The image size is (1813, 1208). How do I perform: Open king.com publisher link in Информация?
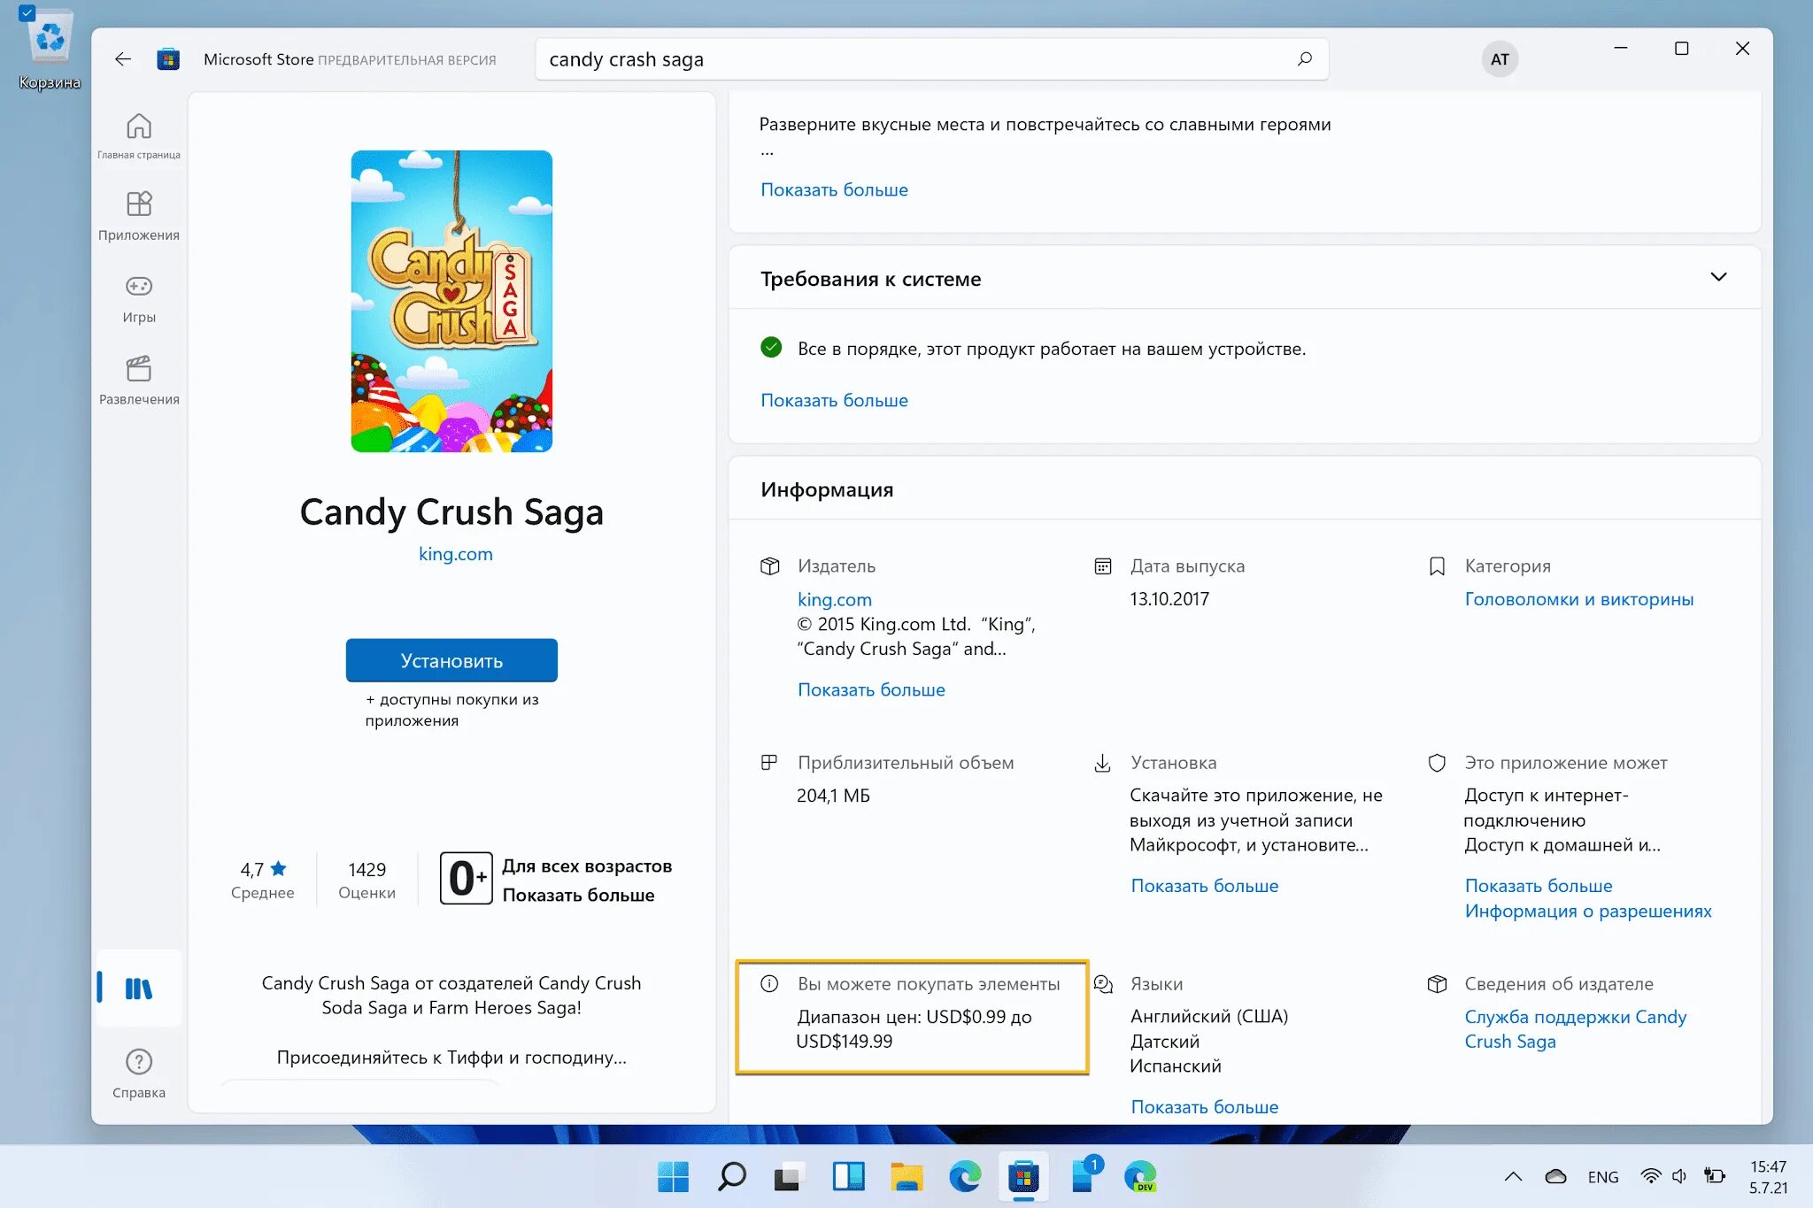pyautogui.click(x=834, y=599)
